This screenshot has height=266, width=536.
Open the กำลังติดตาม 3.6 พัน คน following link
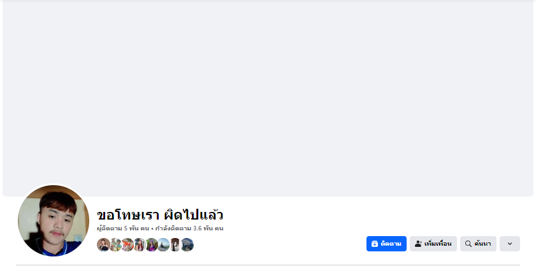click(189, 228)
